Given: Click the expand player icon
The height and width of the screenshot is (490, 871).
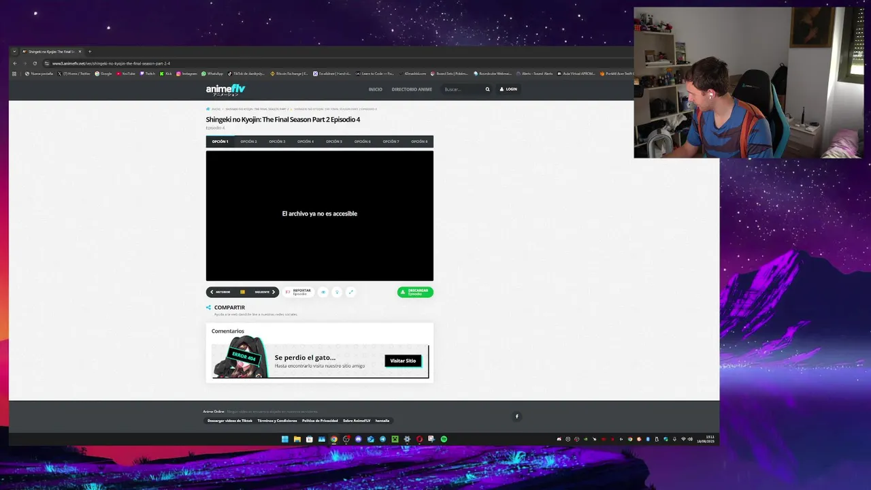Looking at the screenshot, I should (x=350, y=292).
